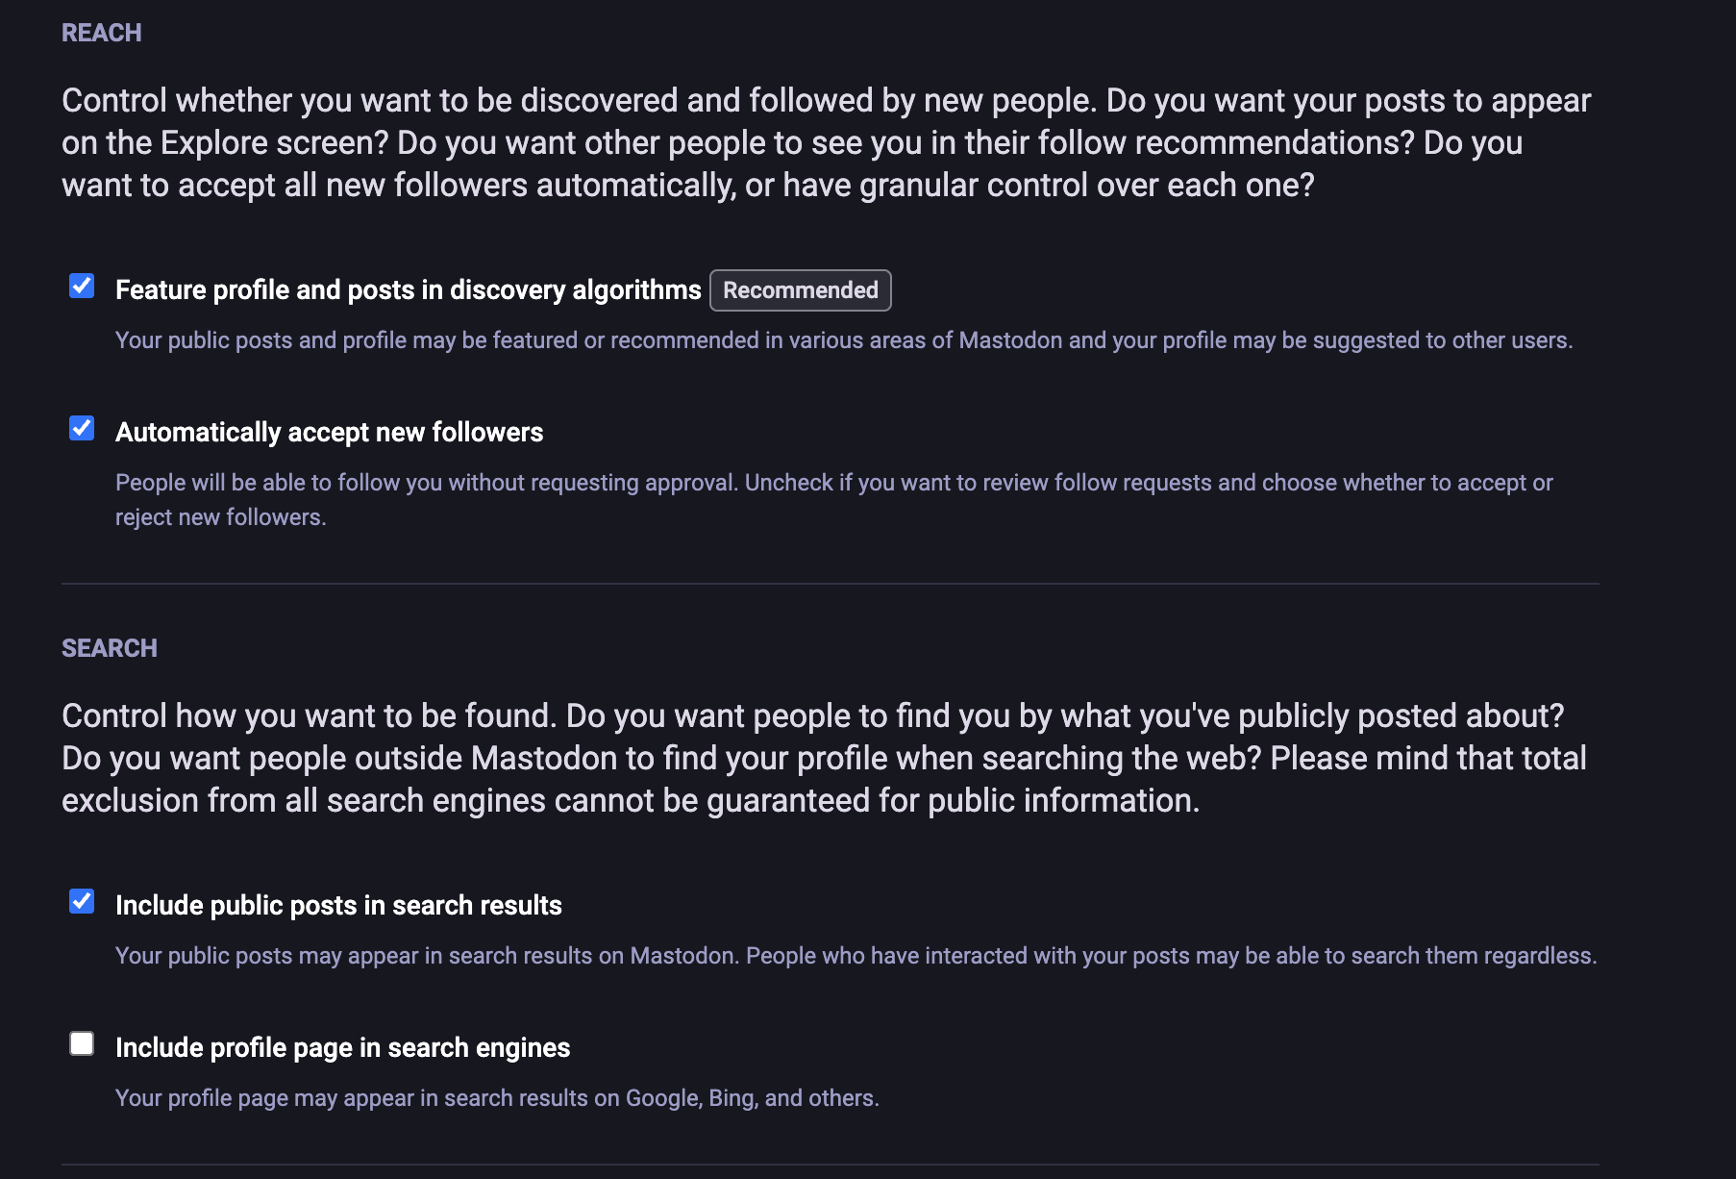
Task: Click the 'People will be able to follow you' hint sentence
Action: pos(834,483)
